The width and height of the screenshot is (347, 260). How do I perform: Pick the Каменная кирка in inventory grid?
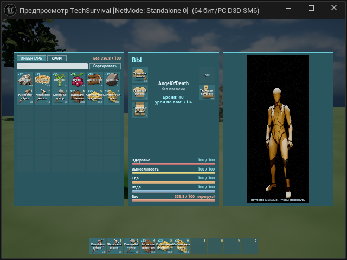25,96
